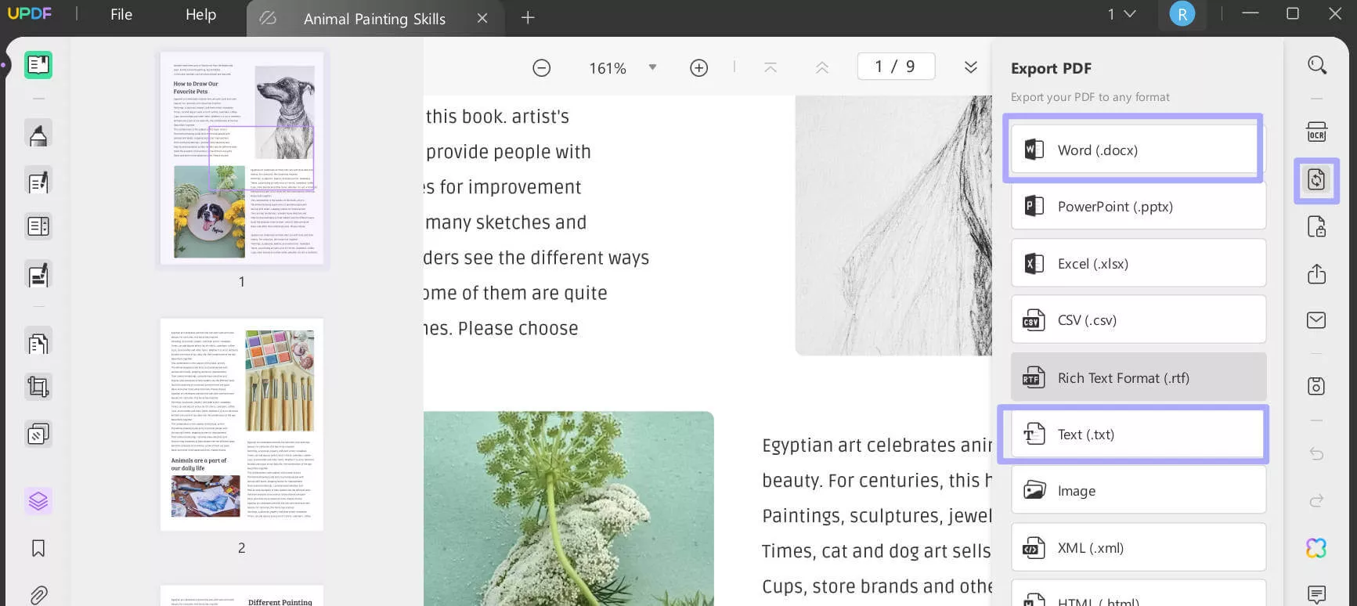Click the user account avatar R
This screenshot has height=606, width=1357.
click(x=1182, y=14)
